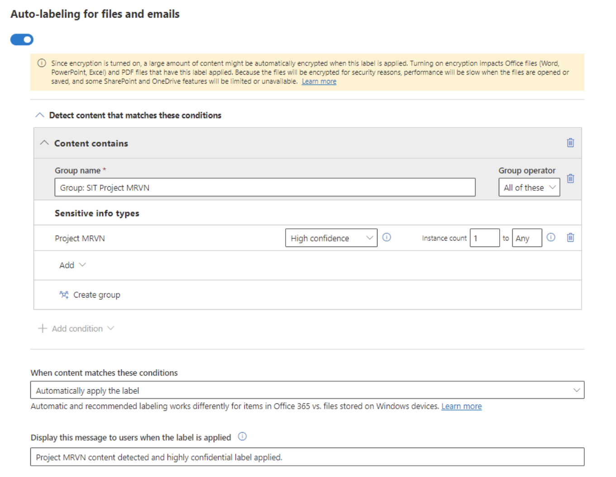Screen dimensions: 616x477
Task: Open the High confidence level dropdown
Action: pos(331,238)
